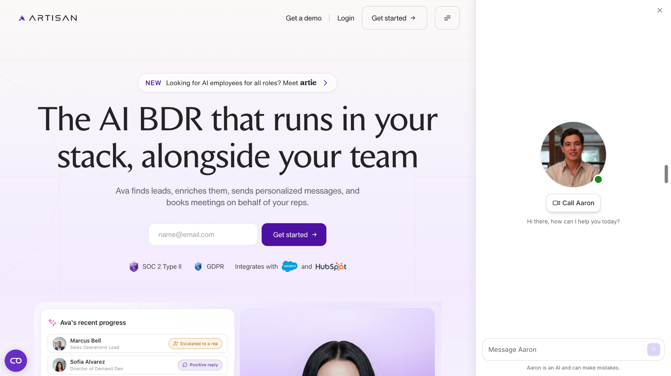Select the Marcus Bell name text
This screenshot has width=671, height=376.
click(86, 341)
